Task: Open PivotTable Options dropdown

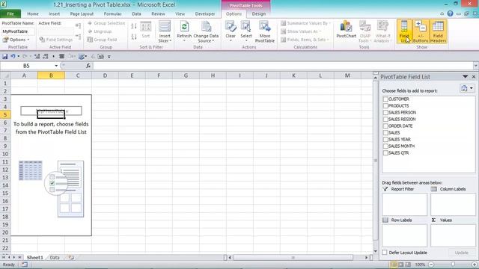Action: pyautogui.click(x=16, y=40)
